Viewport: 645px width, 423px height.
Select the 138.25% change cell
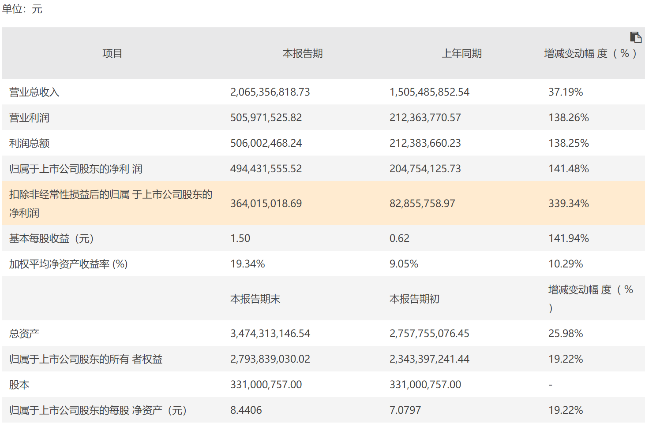pos(569,143)
